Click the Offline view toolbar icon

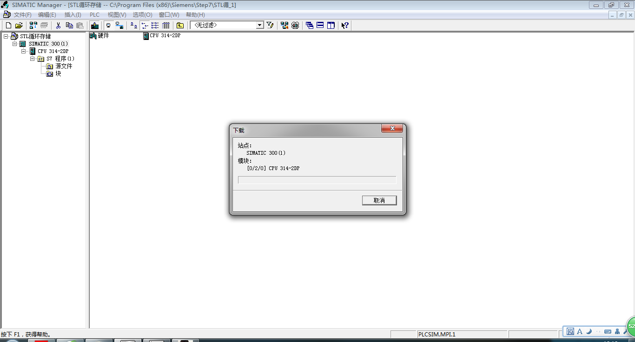[x=109, y=26]
